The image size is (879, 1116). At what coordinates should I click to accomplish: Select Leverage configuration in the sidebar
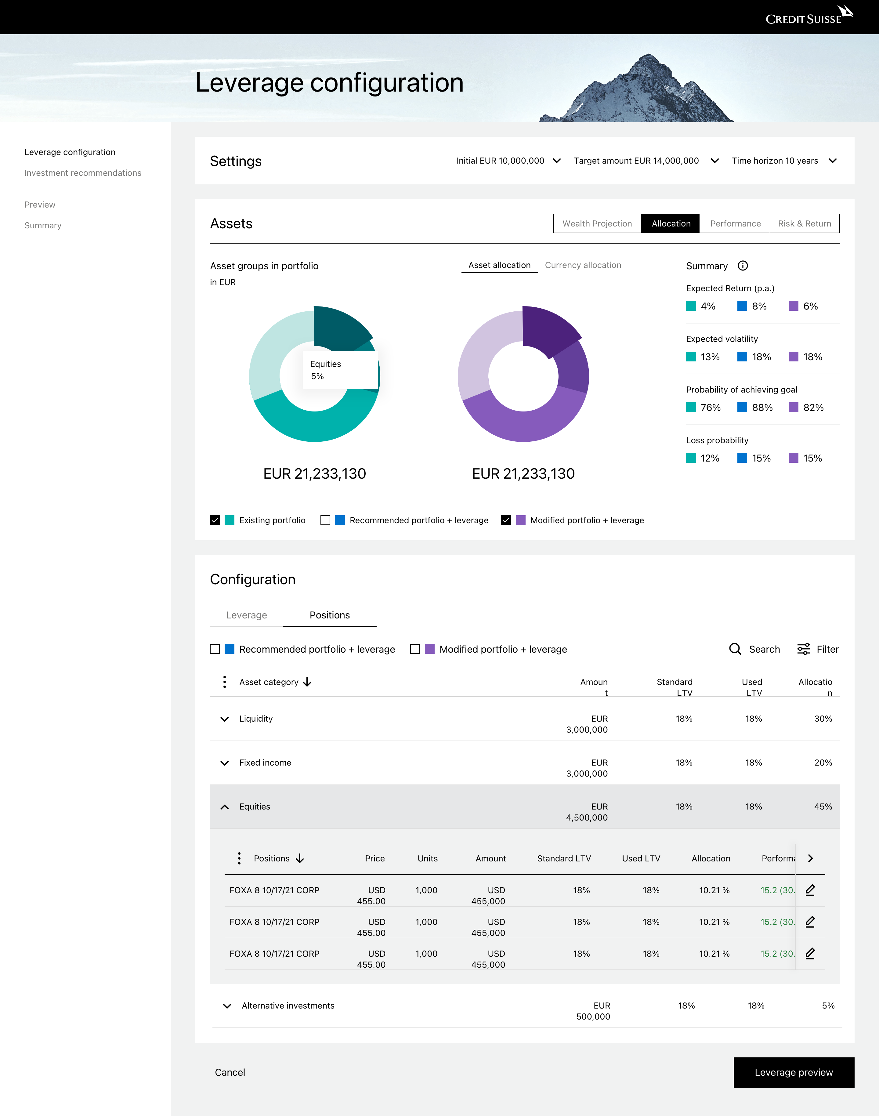(70, 152)
